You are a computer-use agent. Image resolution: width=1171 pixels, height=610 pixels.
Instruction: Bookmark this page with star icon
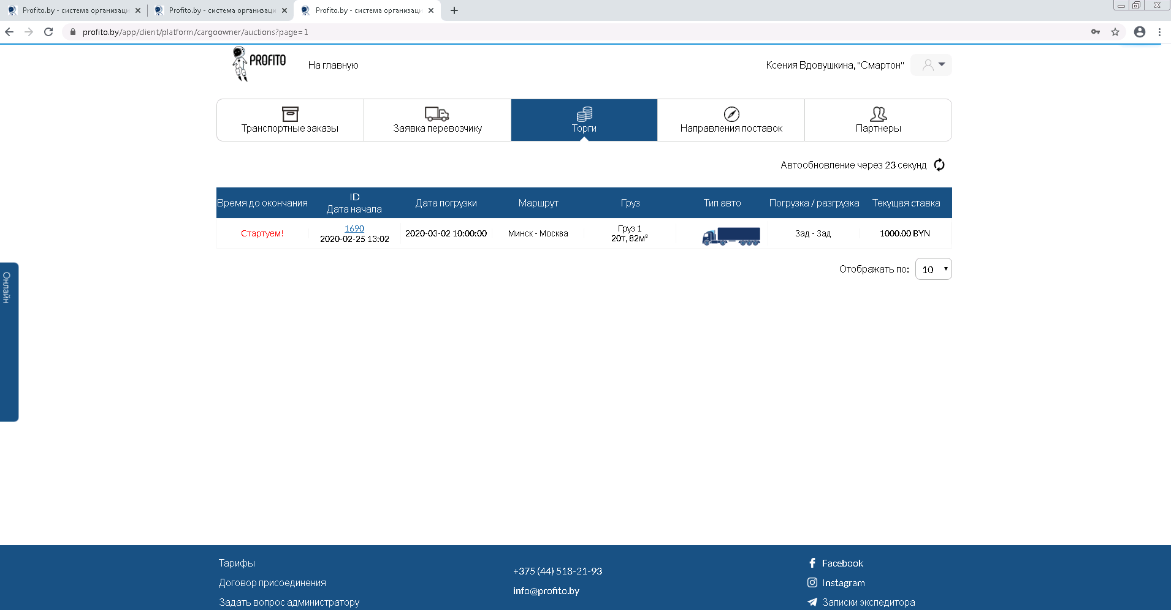click(1115, 32)
